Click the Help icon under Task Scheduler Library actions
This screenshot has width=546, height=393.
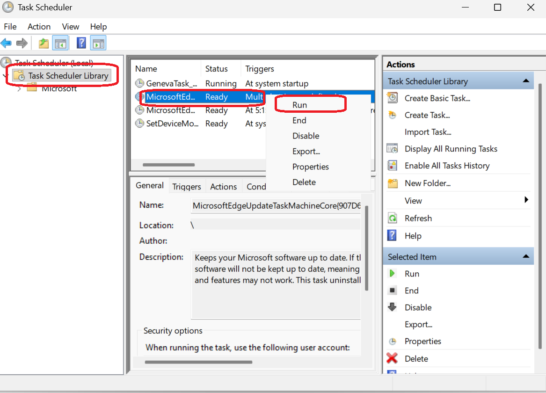pos(392,236)
